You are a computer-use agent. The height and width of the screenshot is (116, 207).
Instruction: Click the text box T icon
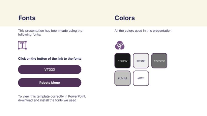(22, 45)
